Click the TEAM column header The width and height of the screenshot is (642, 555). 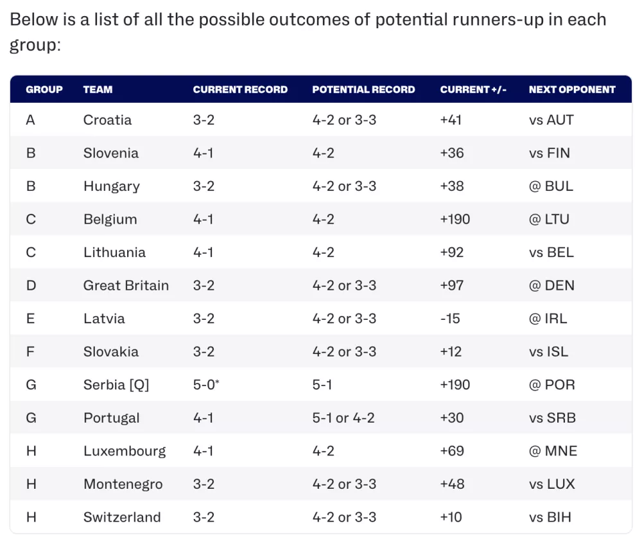pos(98,89)
